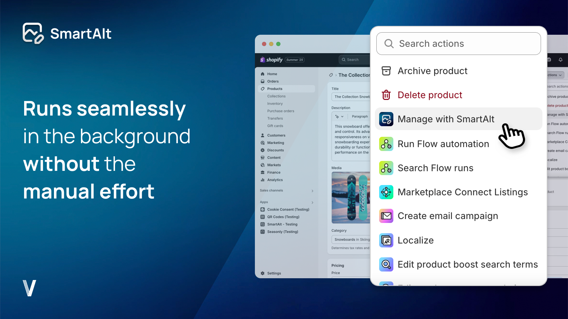Open SmartAlt - Testing app in sidebar

coord(282,224)
